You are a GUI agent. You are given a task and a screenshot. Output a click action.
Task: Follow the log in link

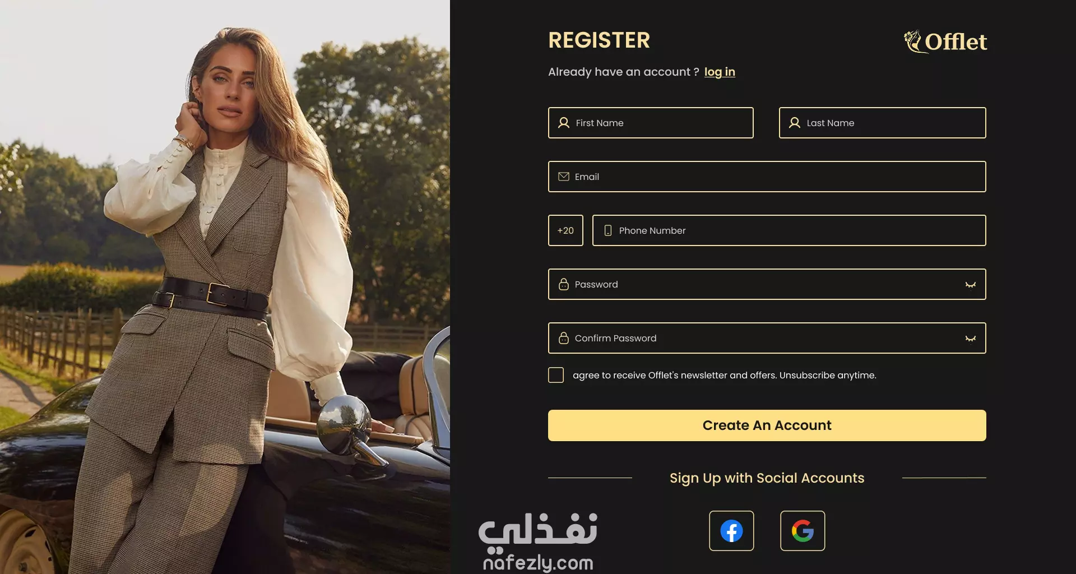click(x=720, y=72)
